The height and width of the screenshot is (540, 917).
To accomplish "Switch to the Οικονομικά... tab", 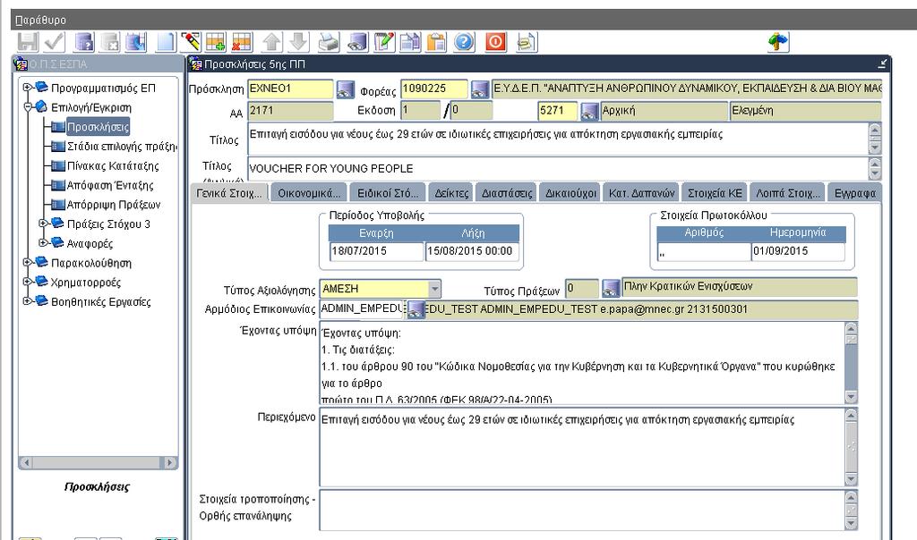I will 309,193.
